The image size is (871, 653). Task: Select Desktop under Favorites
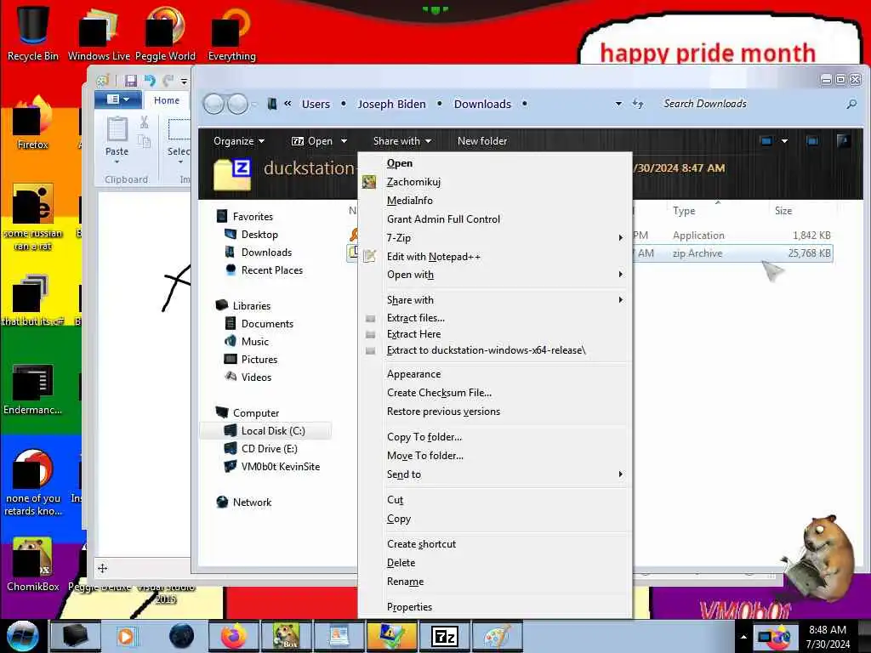pos(259,235)
